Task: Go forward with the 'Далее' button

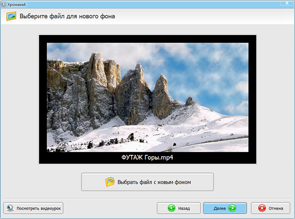Action: point(225,208)
